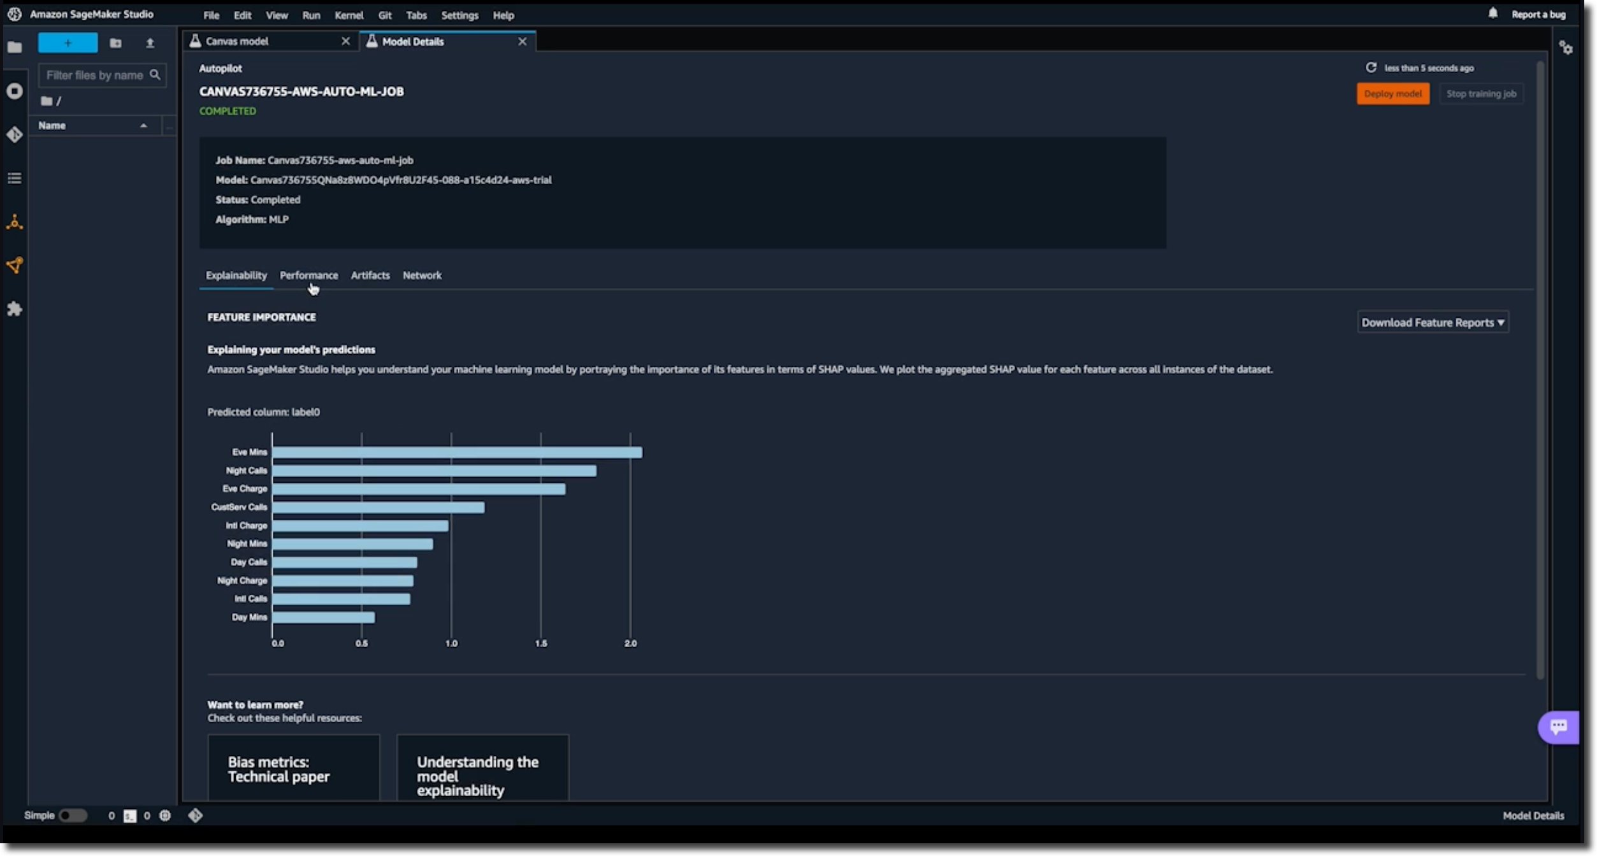Open the Git sidebar icon
This screenshot has width=1597, height=856.
tap(15, 134)
